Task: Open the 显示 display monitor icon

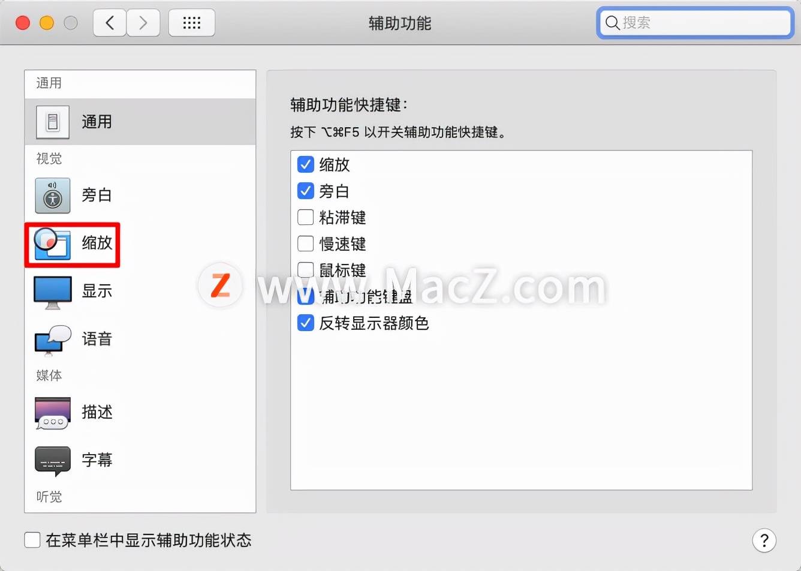Action: pyautogui.click(x=53, y=292)
